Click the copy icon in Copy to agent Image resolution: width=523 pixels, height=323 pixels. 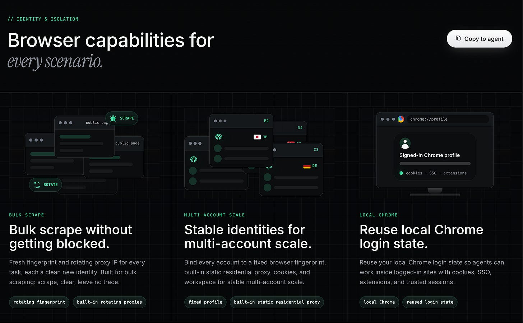(458, 38)
